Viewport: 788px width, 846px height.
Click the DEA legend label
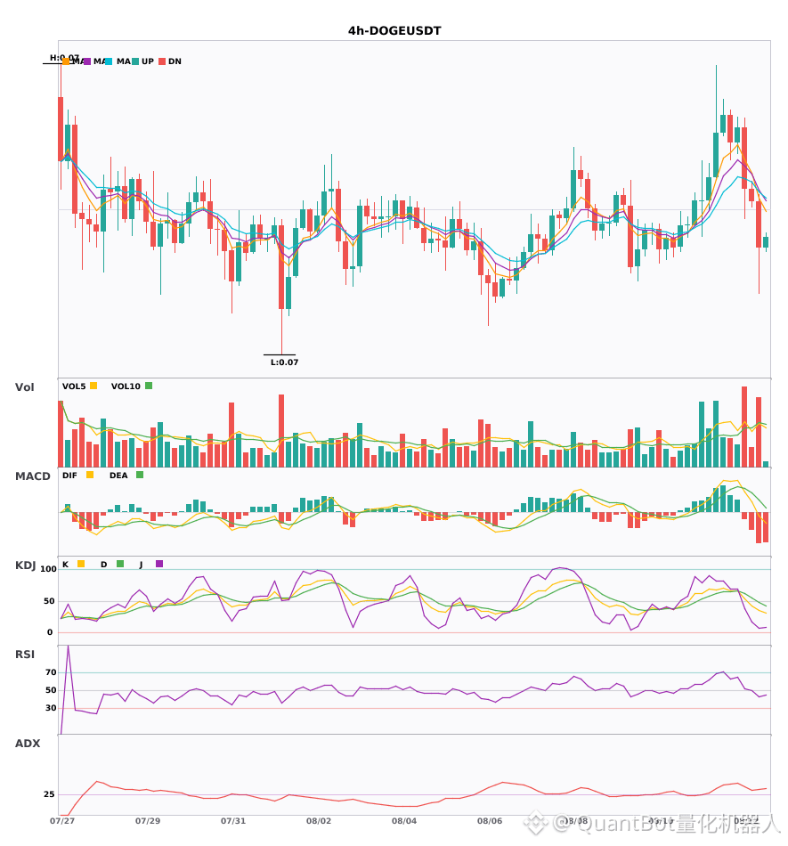coord(118,476)
